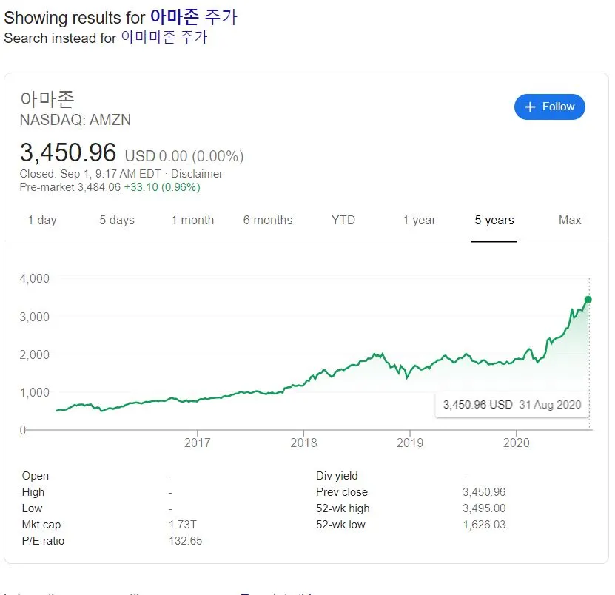The image size is (615, 595).
Task: Click the tooltip showing 3,450.96 USD 31 Aug 2020
Action: [511, 405]
